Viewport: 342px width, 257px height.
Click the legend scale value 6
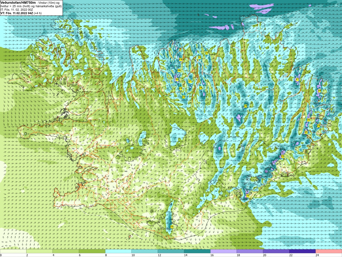coord(80,255)
